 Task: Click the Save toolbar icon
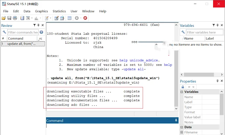click(x=9, y=18)
